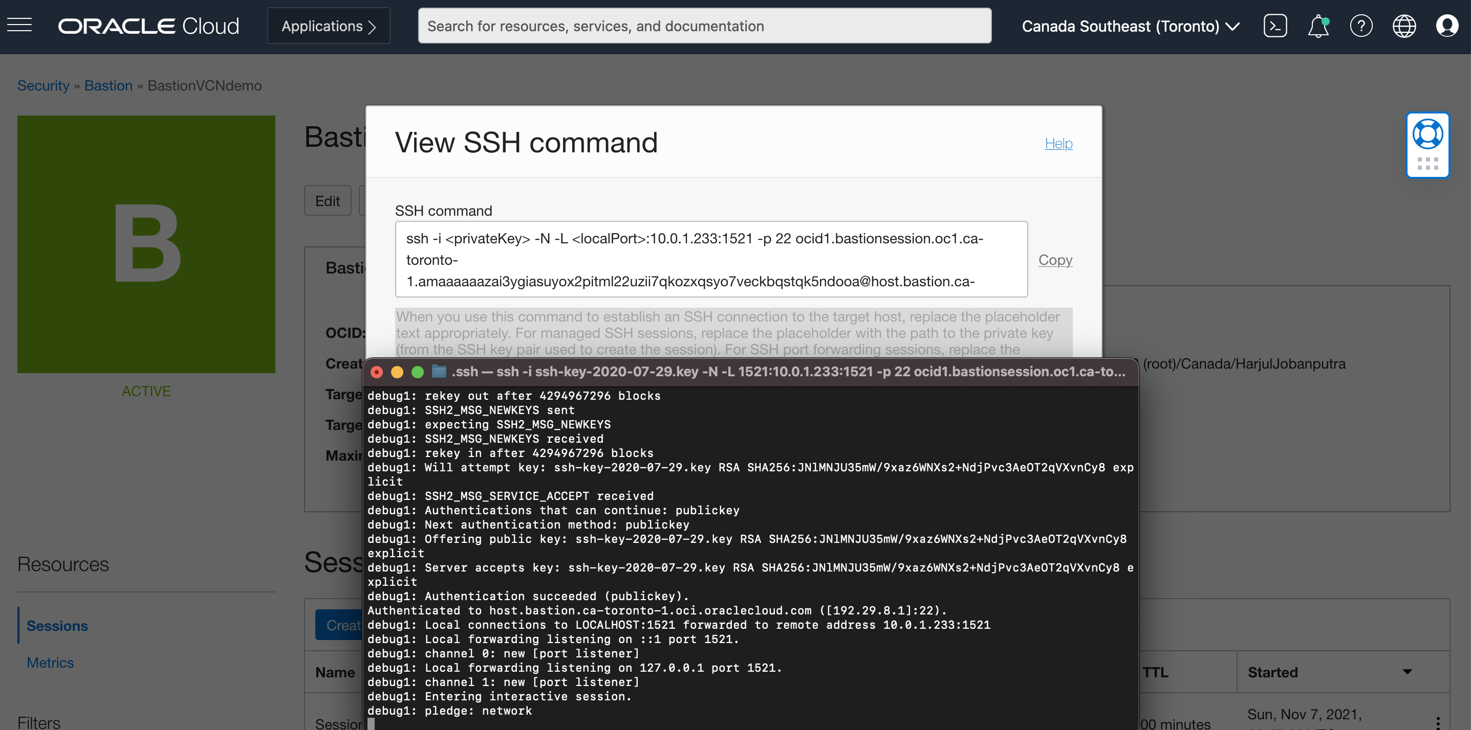The height and width of the screenshot is (730, 1471).
Task: Navigate to the Security breadcrumb
Action: coord(43,85)
